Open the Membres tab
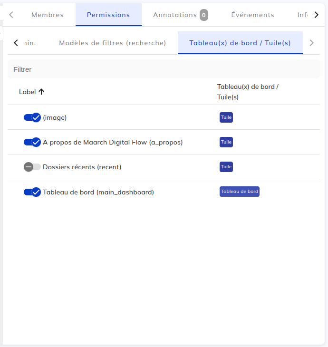The height and width of the screenshot is (347, 328). (48, 15)
